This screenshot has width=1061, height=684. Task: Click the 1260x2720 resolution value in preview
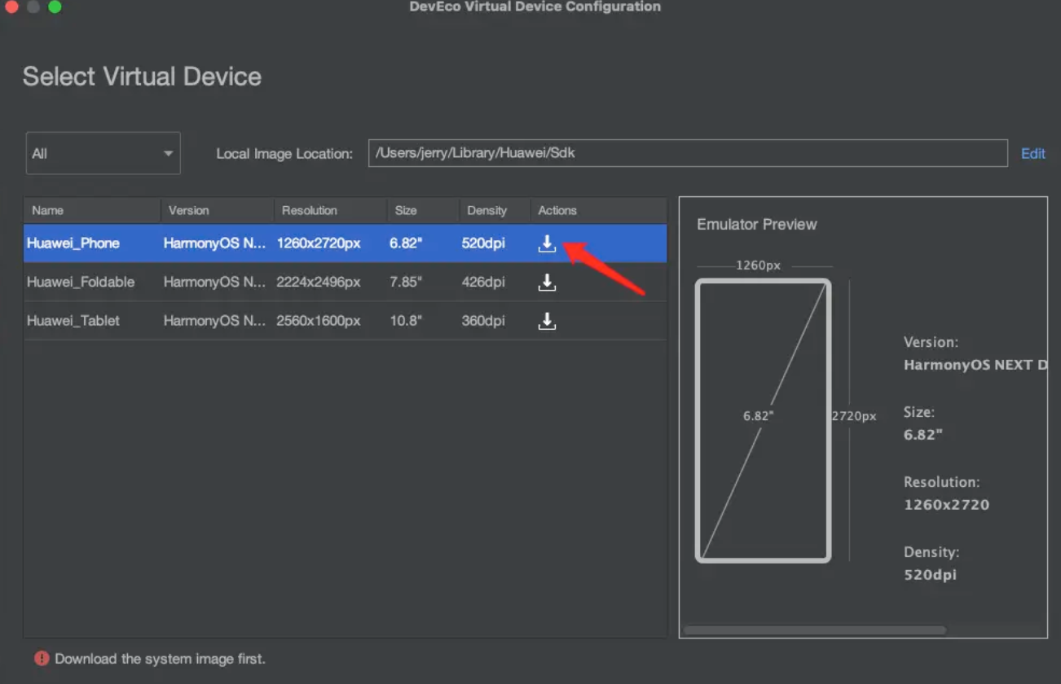946,505
